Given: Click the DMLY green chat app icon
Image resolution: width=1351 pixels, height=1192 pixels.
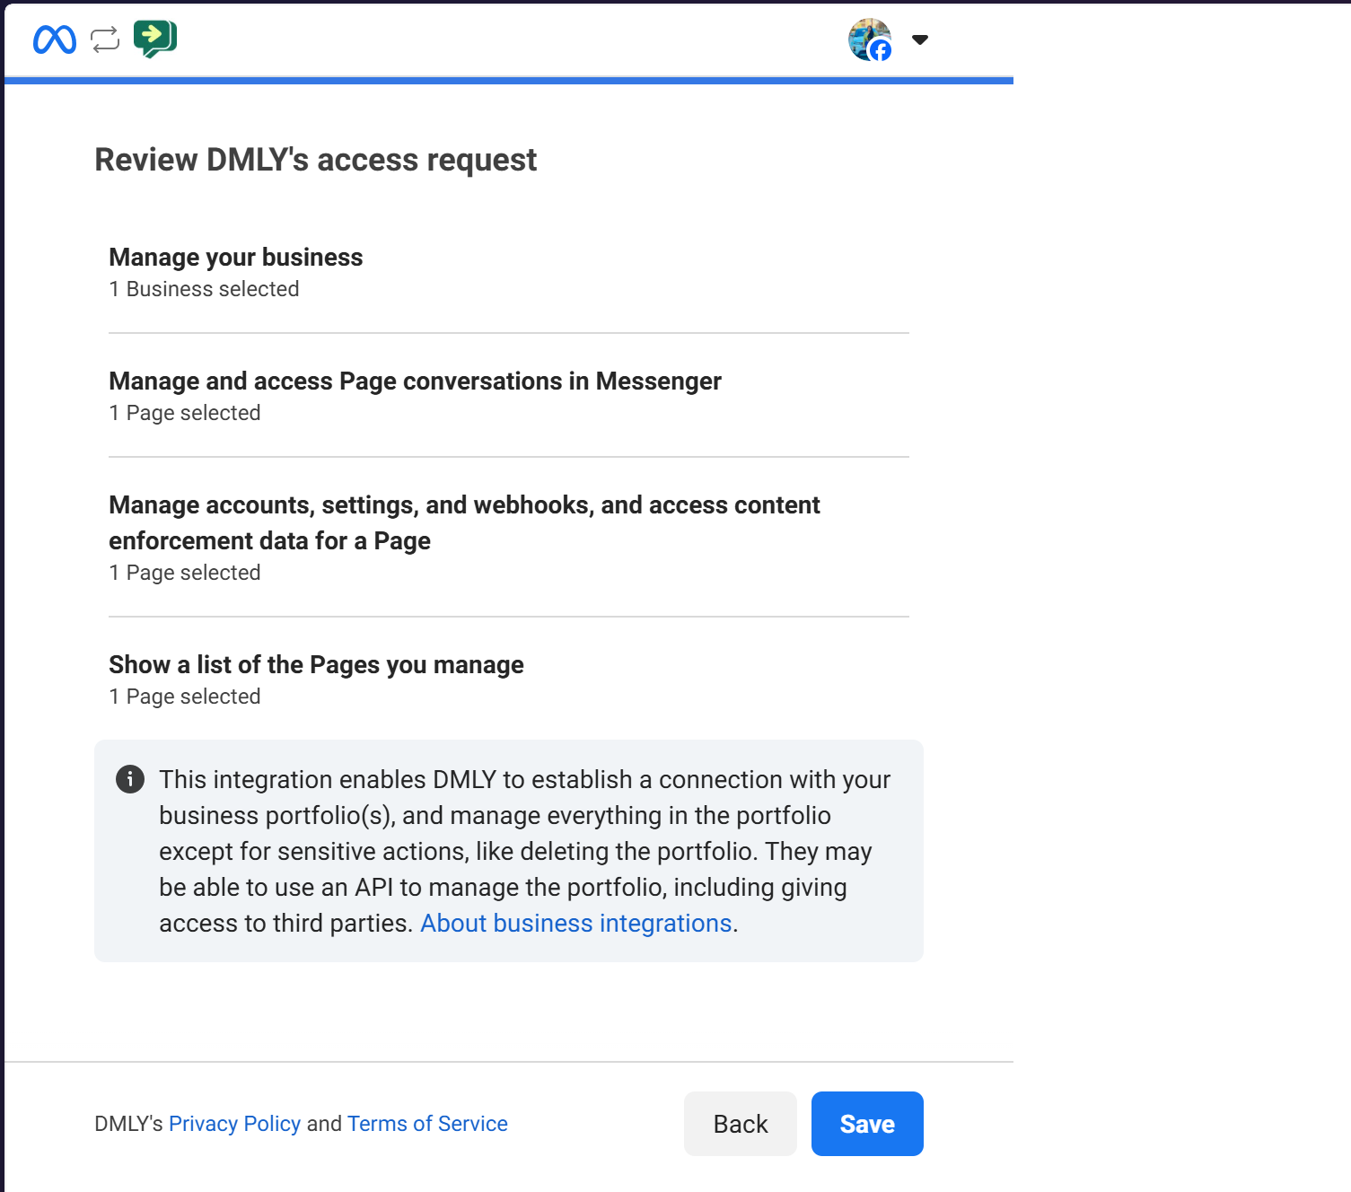Looking at the screenshot, I should pyautogui.click(x=155, y=39).
